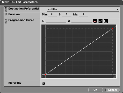Click the gear icon next to Duration

click(6, 14)
